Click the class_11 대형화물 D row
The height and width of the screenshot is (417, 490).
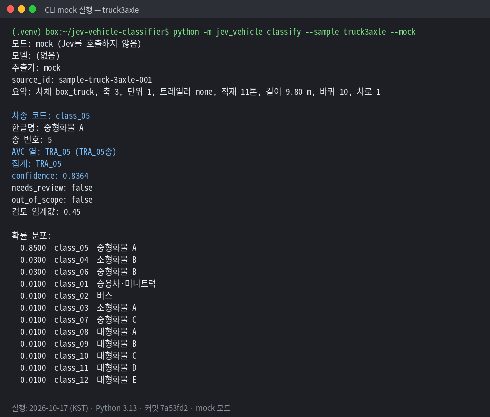(x=78, y=368)
